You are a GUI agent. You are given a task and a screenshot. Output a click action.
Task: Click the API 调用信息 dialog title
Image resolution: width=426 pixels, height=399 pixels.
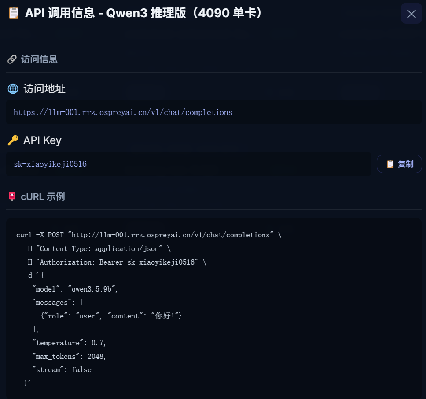pyautogui.click(x=143, y=13)
